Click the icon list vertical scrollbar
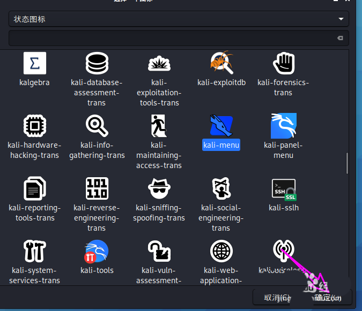Screen dimensions: 362x311 [x=347, y=163]
